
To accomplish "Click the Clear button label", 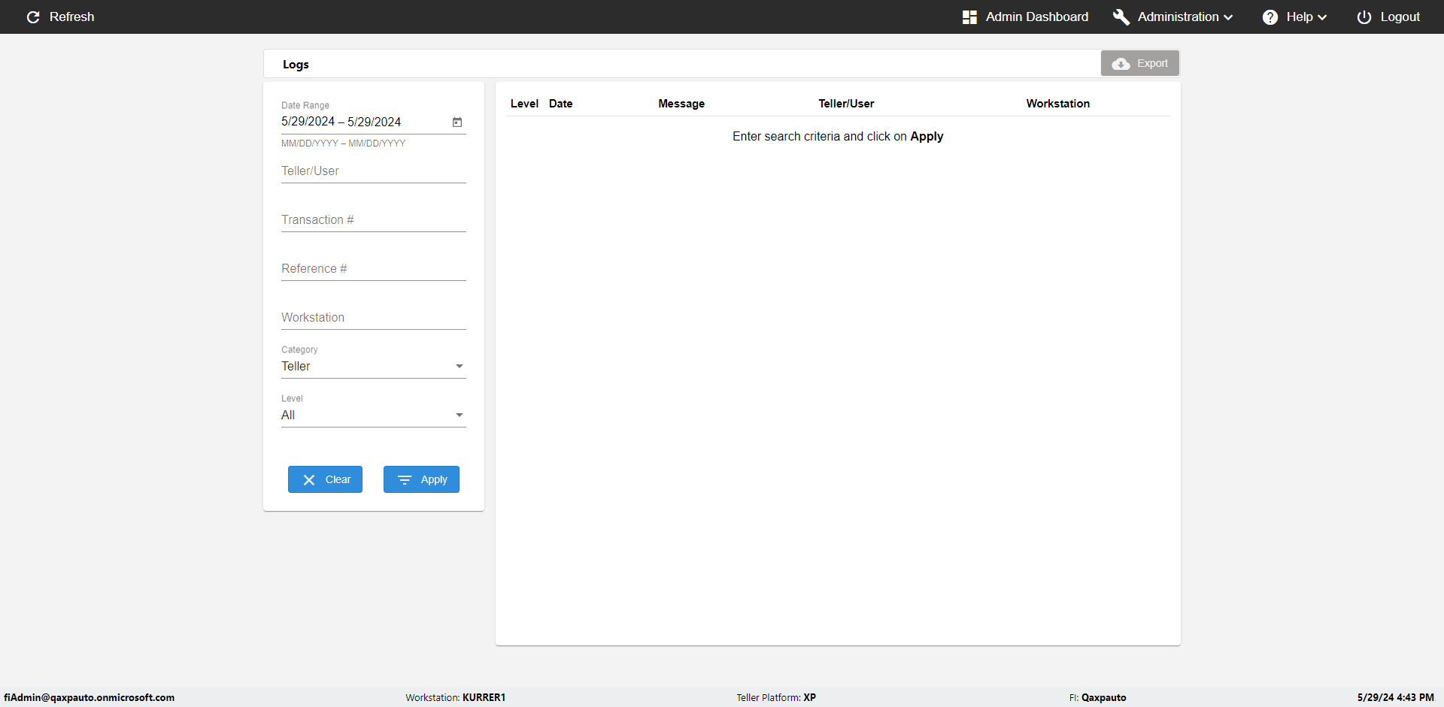I will click(338, 479).
